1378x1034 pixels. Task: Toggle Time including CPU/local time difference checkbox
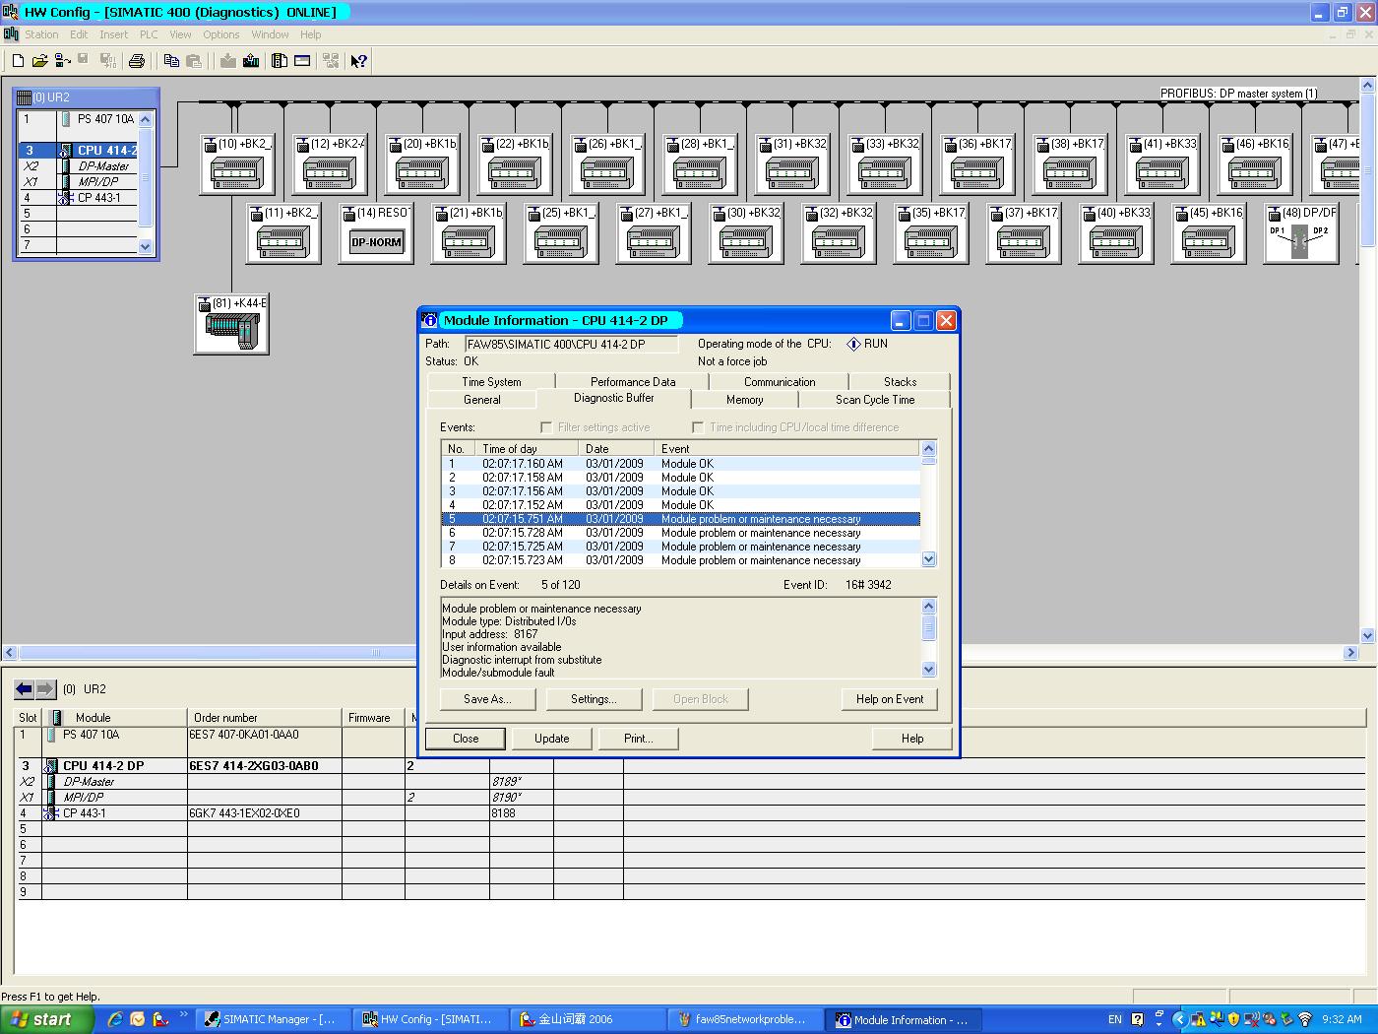[x=698, y=427]
